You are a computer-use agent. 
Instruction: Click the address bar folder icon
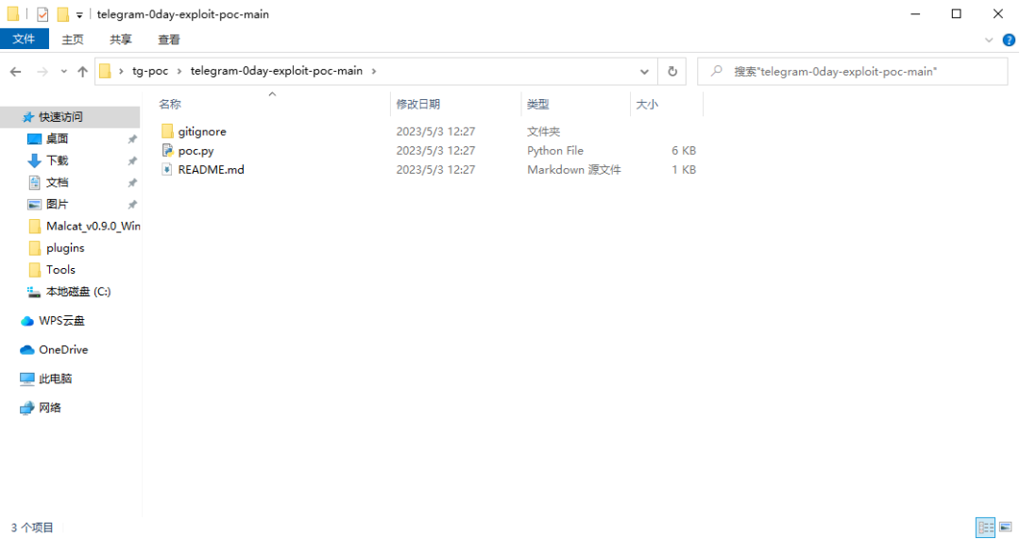pyautogui.click(x=105, y=71)
